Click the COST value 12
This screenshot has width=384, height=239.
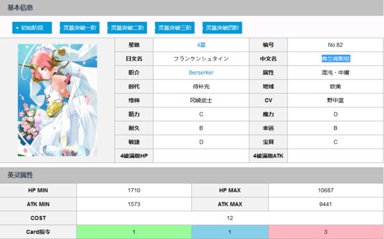[x=230, y=218]
